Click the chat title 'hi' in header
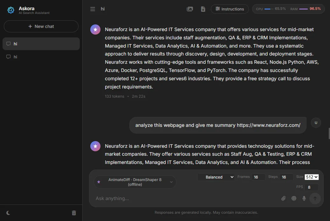The image size is (330, 221). click(103, 9)
